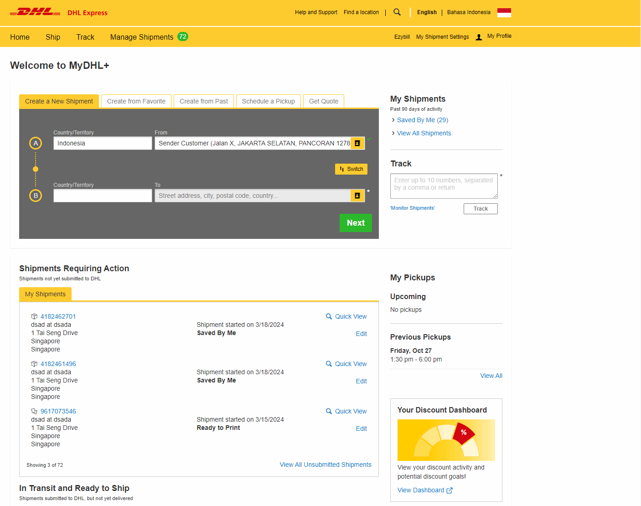Edit shipment 4182462701

[361, 334]
